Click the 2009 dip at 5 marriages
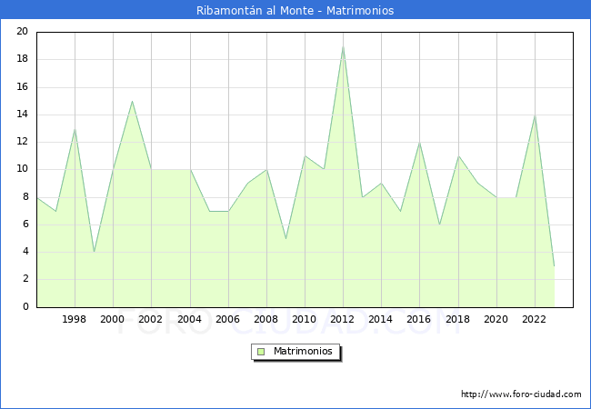This screenshot has width=591, height=409. [x=285, y=238]
